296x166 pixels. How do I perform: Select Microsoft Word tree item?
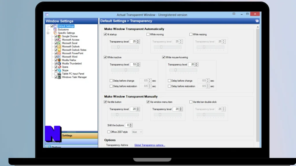coord(70,57)
